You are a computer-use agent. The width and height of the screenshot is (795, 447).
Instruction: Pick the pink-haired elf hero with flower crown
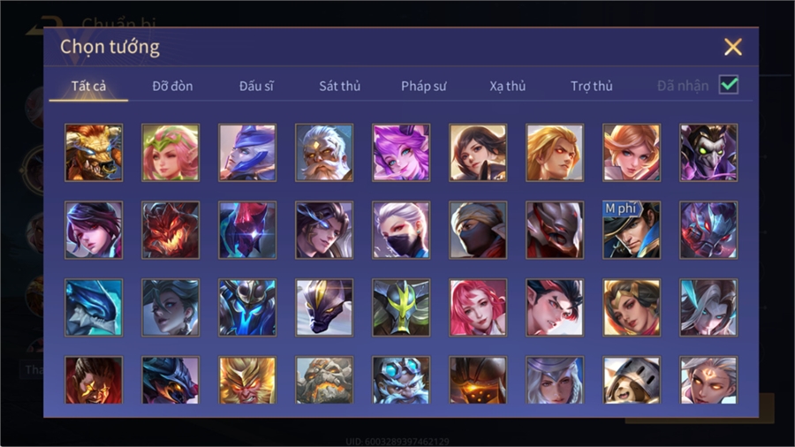[170, 153]
